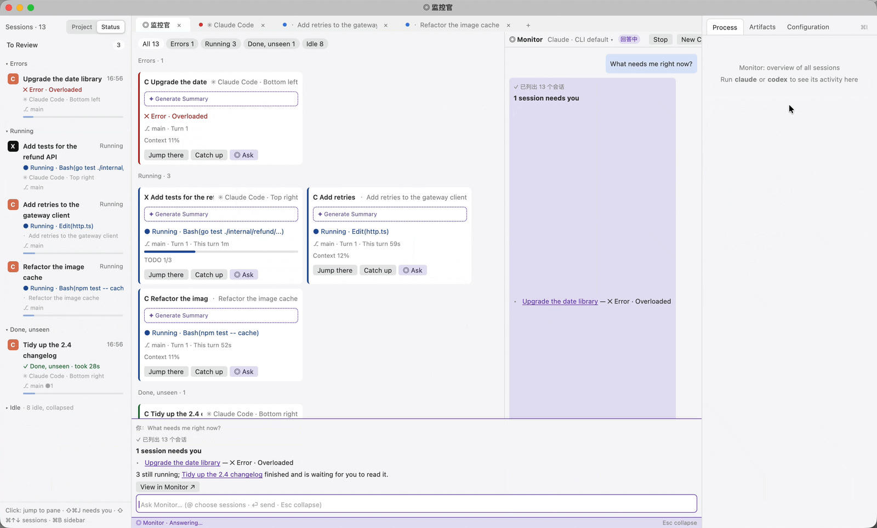Click the Monitor · Answering status

(169, 523)
